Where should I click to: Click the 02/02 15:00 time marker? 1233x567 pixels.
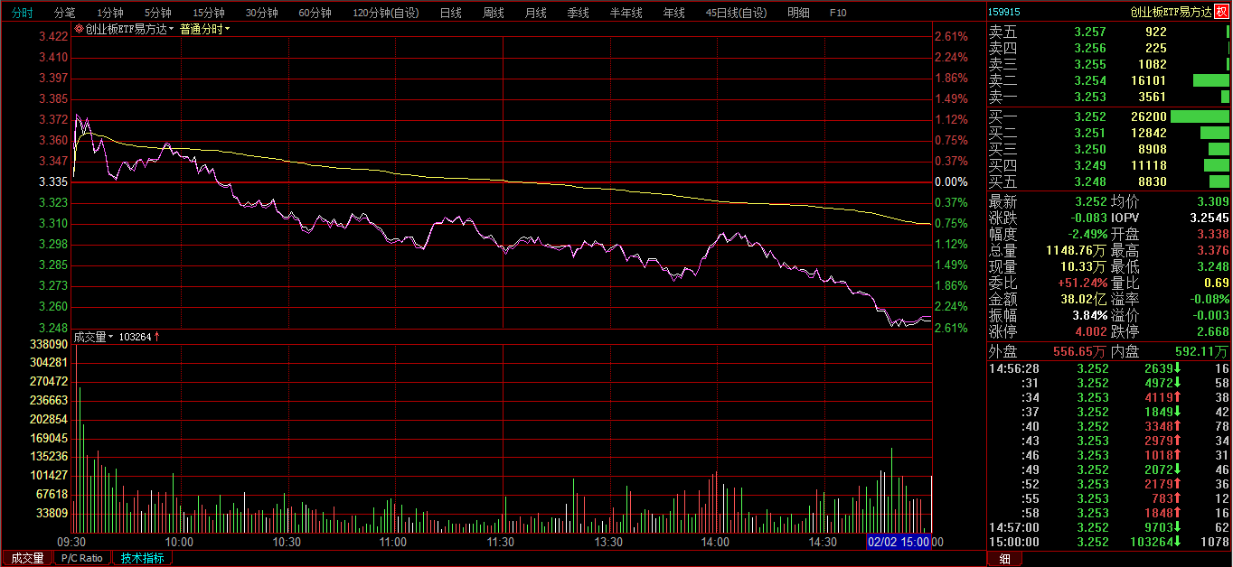(x=899, y=542)
